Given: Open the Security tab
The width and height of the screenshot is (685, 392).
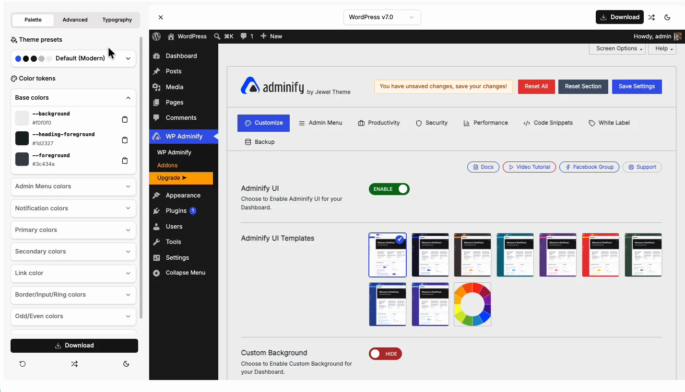Looking at the screenshot, I should 432,123.
